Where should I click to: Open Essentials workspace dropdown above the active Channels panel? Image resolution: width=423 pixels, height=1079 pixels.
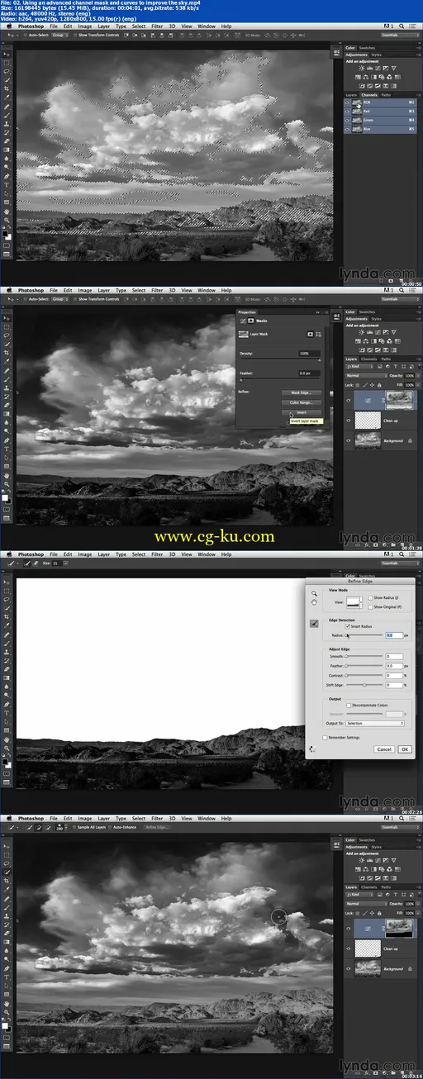[x=400, y=35]
